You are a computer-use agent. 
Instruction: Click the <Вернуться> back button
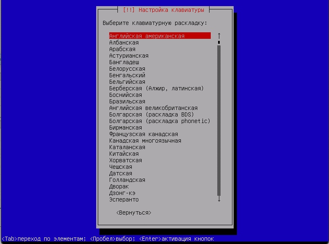[134, 213]
